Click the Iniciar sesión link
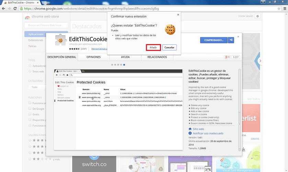This screenshot has width=288, height=172. point(246,16)
